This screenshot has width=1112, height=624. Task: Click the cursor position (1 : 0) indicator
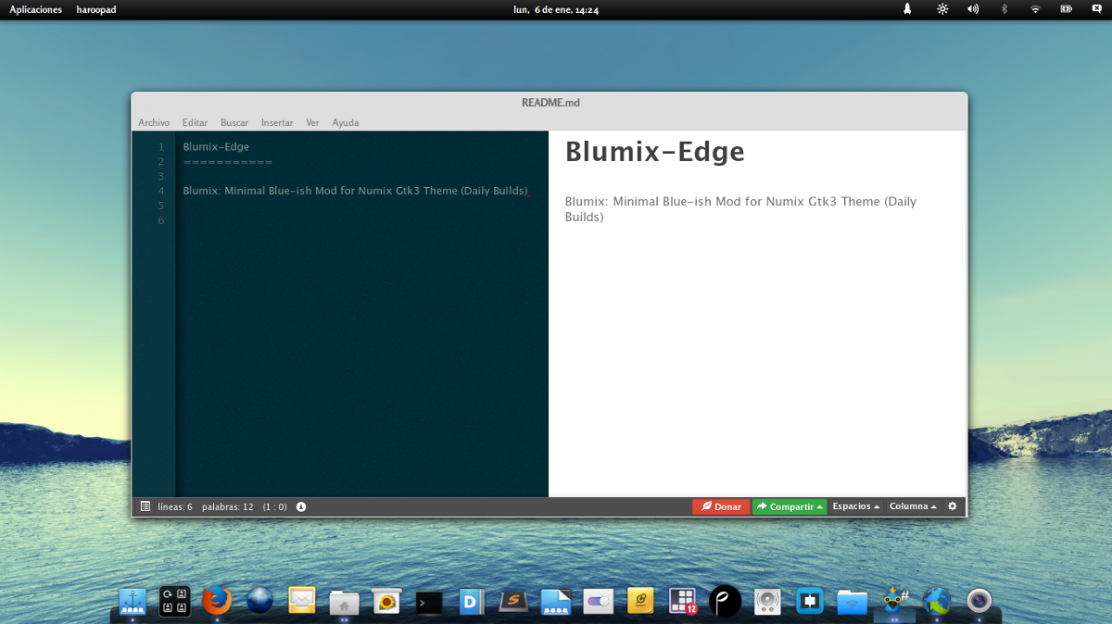tap(274, 506)
